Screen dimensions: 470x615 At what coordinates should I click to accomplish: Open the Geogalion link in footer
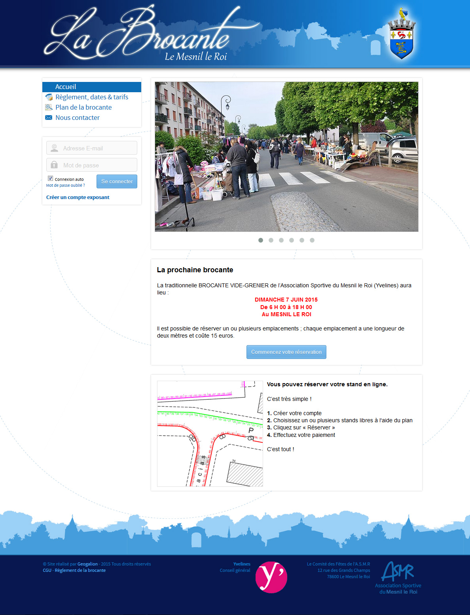87,564
